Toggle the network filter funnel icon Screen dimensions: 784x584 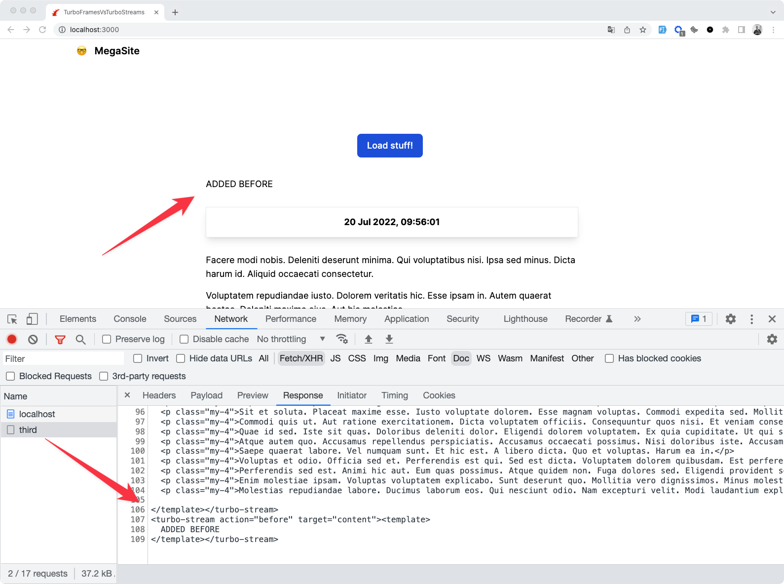coord(60,339)
